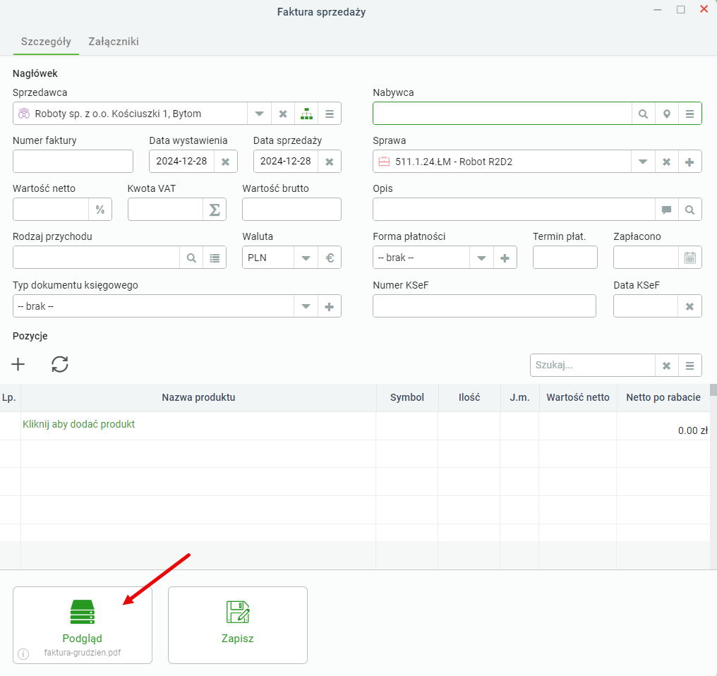This screenshot has width=717, height=676.
Task: Click the Podgląd button
Action: (83, 625)
